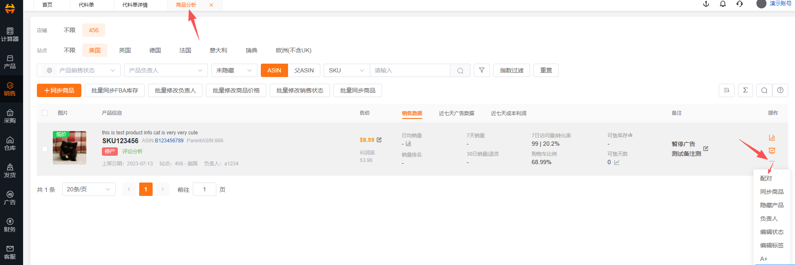Click the sigma summary icon
This screenshot has width=795, height=265.
(x=745, y=90)
